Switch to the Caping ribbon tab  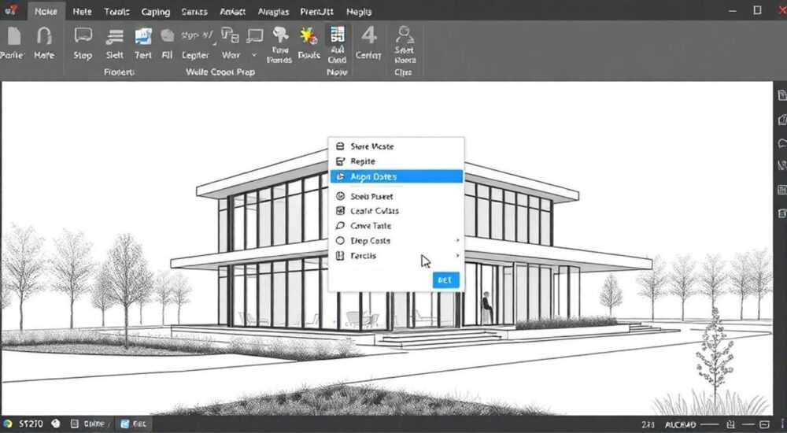(x=156, y=12)
